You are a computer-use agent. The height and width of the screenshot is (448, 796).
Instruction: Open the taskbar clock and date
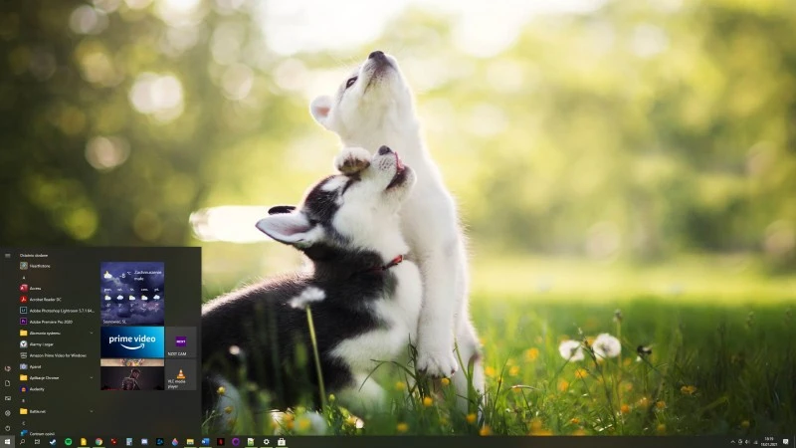coord(769,442)
